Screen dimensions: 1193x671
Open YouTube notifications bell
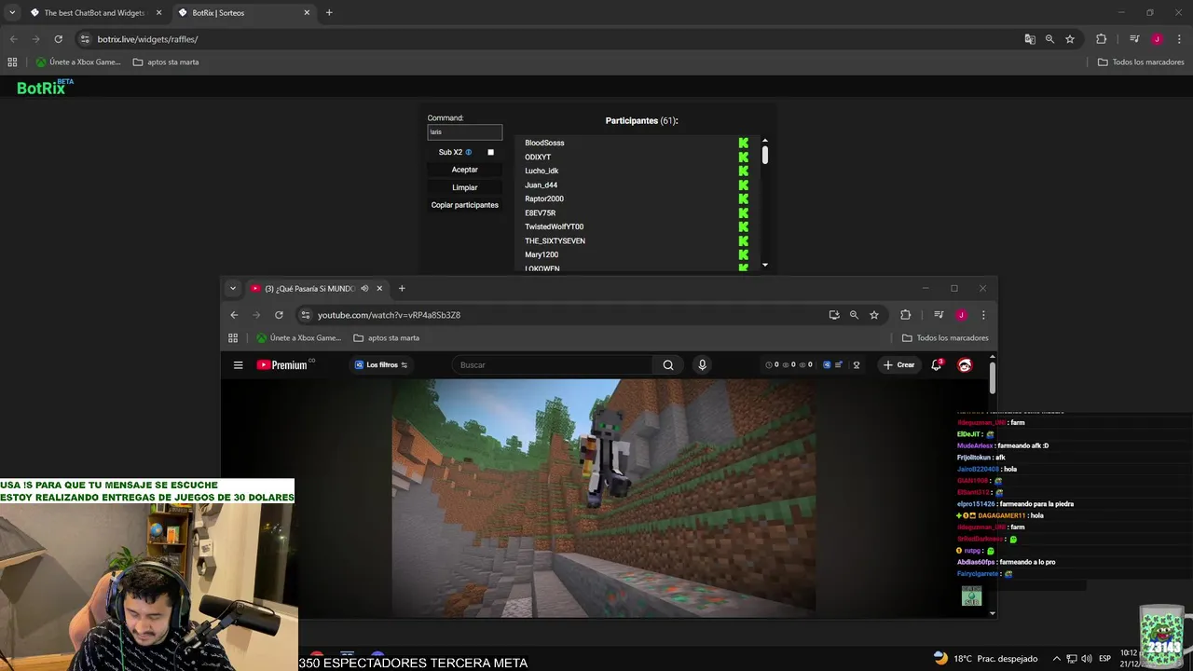[x=937, y=365]
